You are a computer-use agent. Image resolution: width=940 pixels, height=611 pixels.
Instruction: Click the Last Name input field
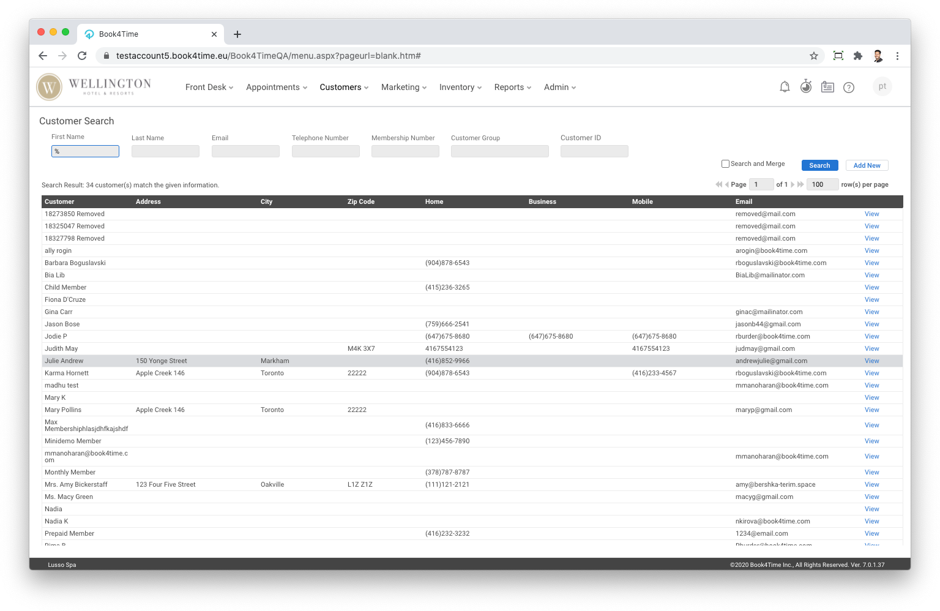[x=165, y=151]
